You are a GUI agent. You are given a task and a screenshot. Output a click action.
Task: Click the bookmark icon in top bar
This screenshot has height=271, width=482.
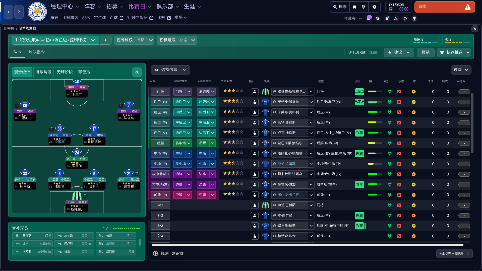pyautogui.click(x=354, y=7)
